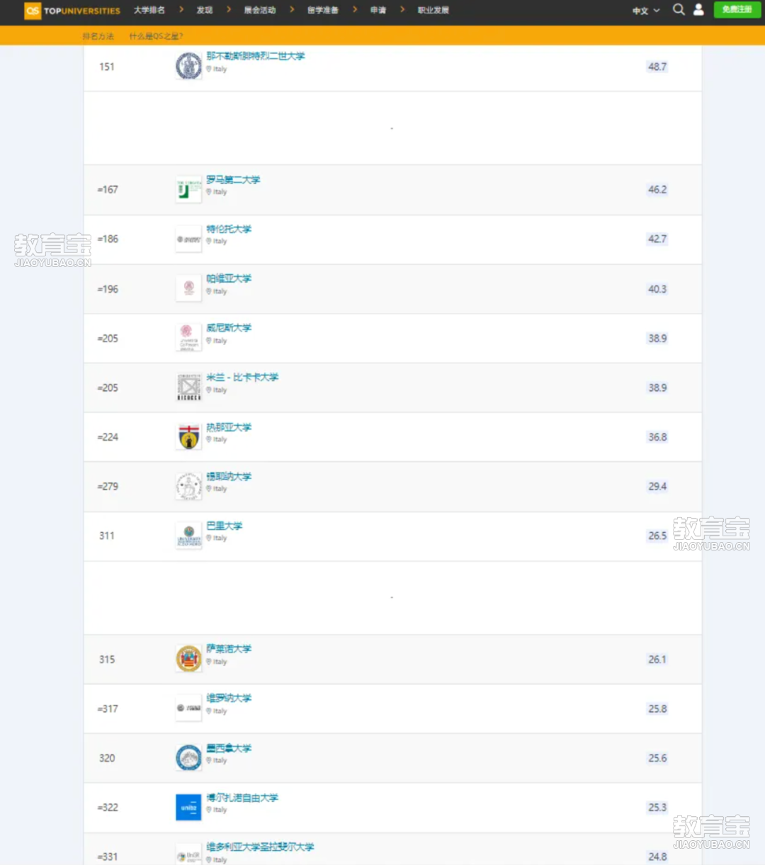Open the search magnifier icon
Screen dimensions: 765x865
click(x=679, y=10)
